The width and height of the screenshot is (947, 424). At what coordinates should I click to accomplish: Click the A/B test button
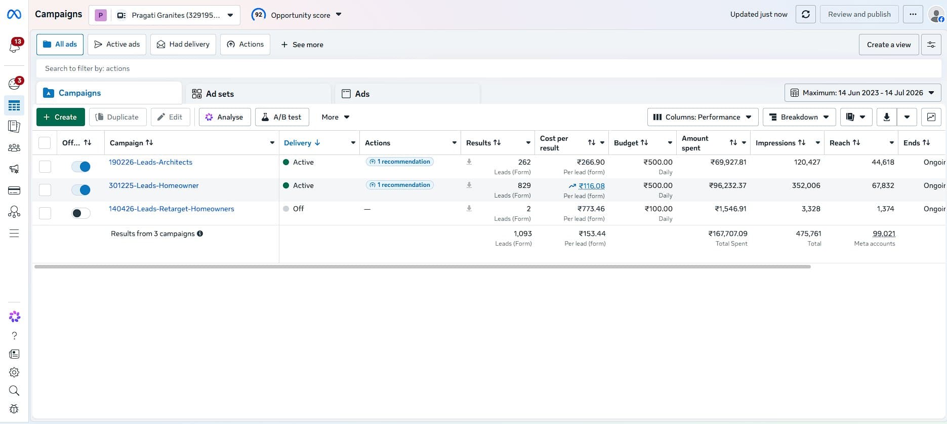pos(282,117)
